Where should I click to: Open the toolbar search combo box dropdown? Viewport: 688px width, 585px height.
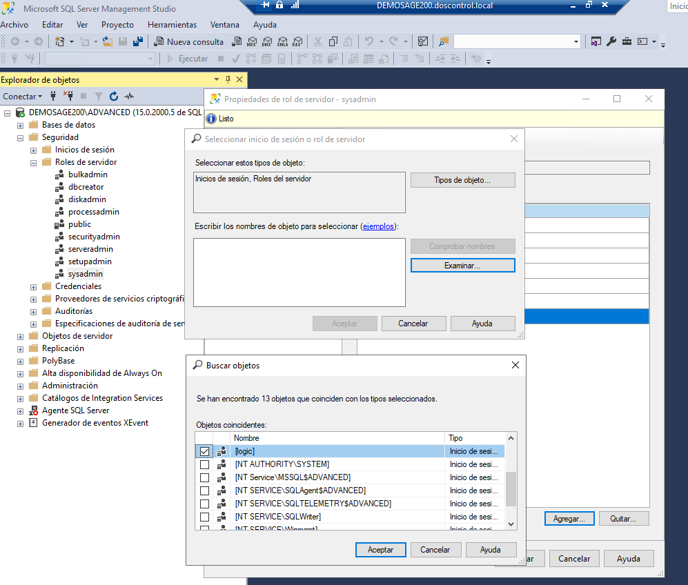pyautogui.click(x=576, y=41)
